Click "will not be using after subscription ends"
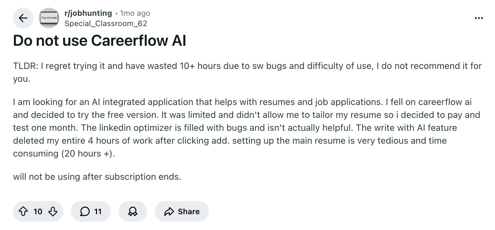Screen dimensions: 495x230 97,177
